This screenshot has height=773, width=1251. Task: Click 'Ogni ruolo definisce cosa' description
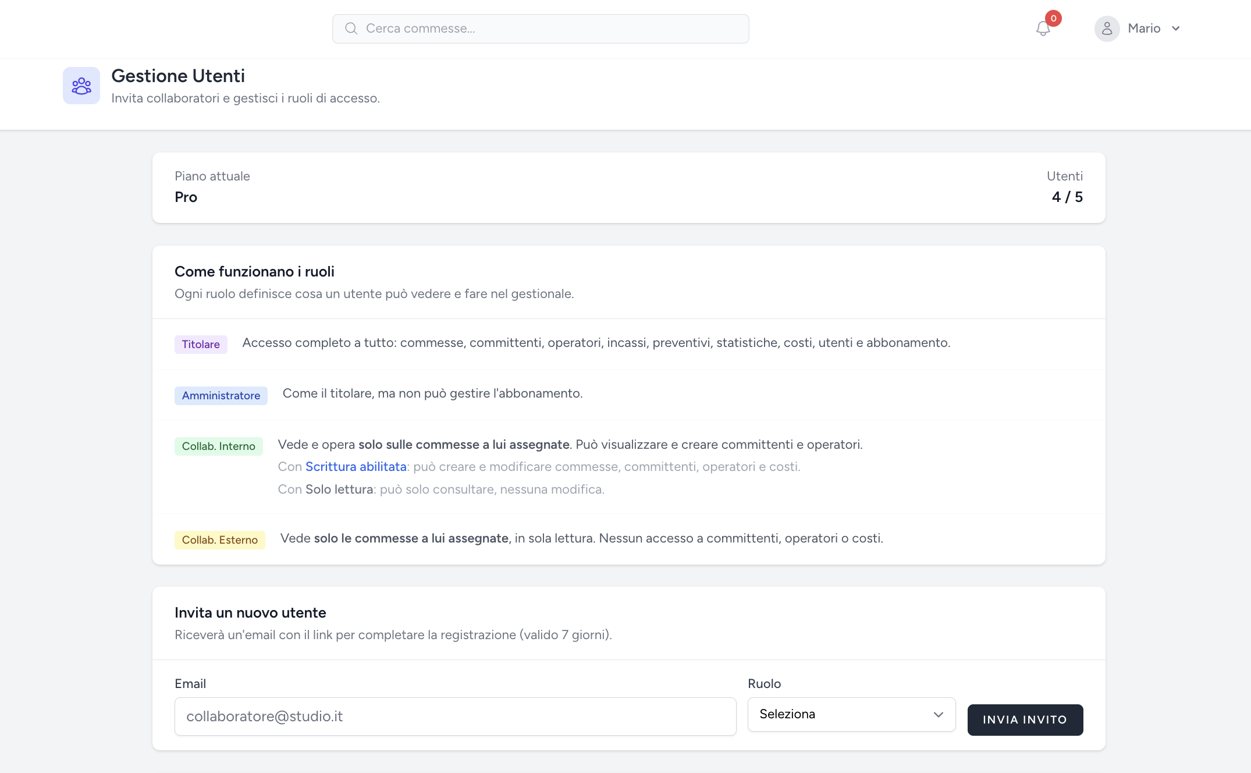(374, 294)
